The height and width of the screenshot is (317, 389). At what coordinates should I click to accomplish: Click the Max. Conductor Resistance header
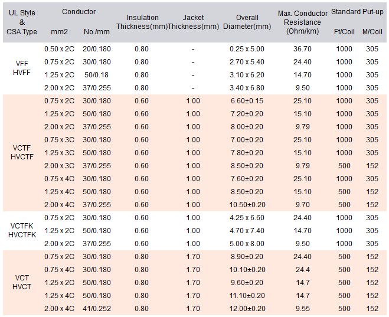click(x=302, y=22)
